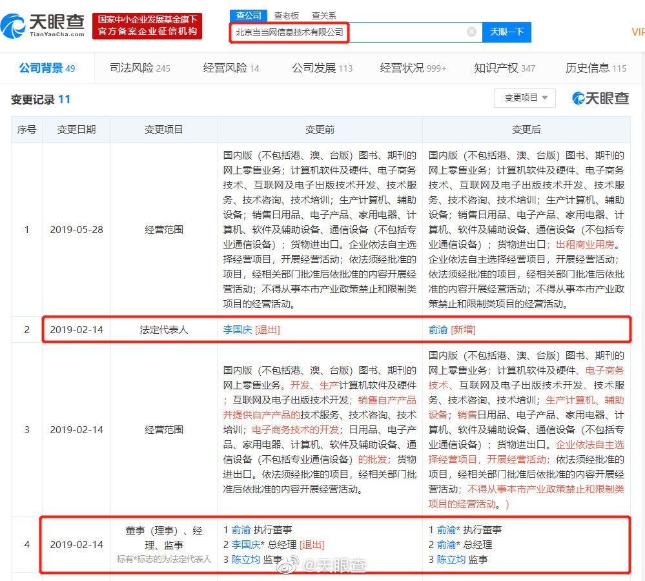Click the red 出租商业用房 highlighted text
The image size is (645, 581).
click(x=584, y=244)
